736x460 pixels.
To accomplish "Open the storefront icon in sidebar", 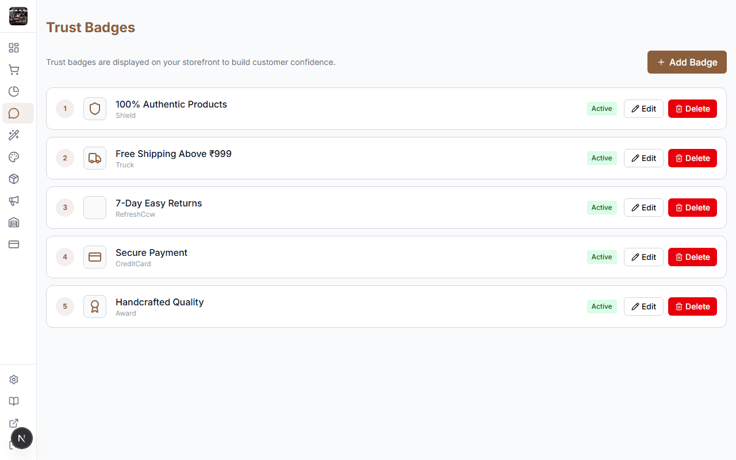I will (14, 223).
